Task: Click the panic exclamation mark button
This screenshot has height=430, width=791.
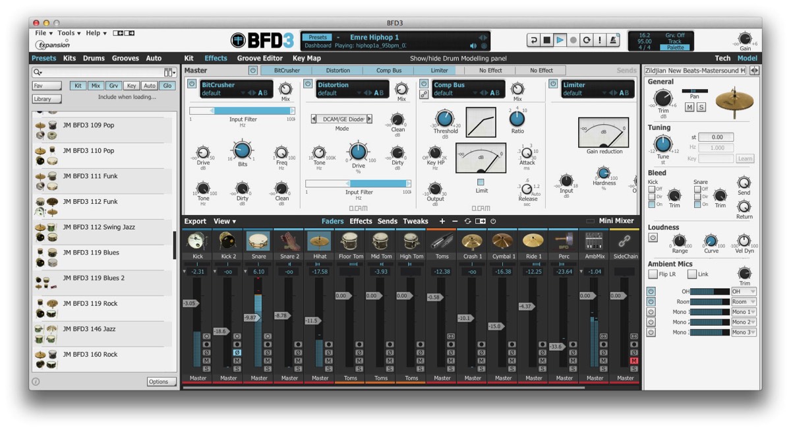Action: point(599,40)
